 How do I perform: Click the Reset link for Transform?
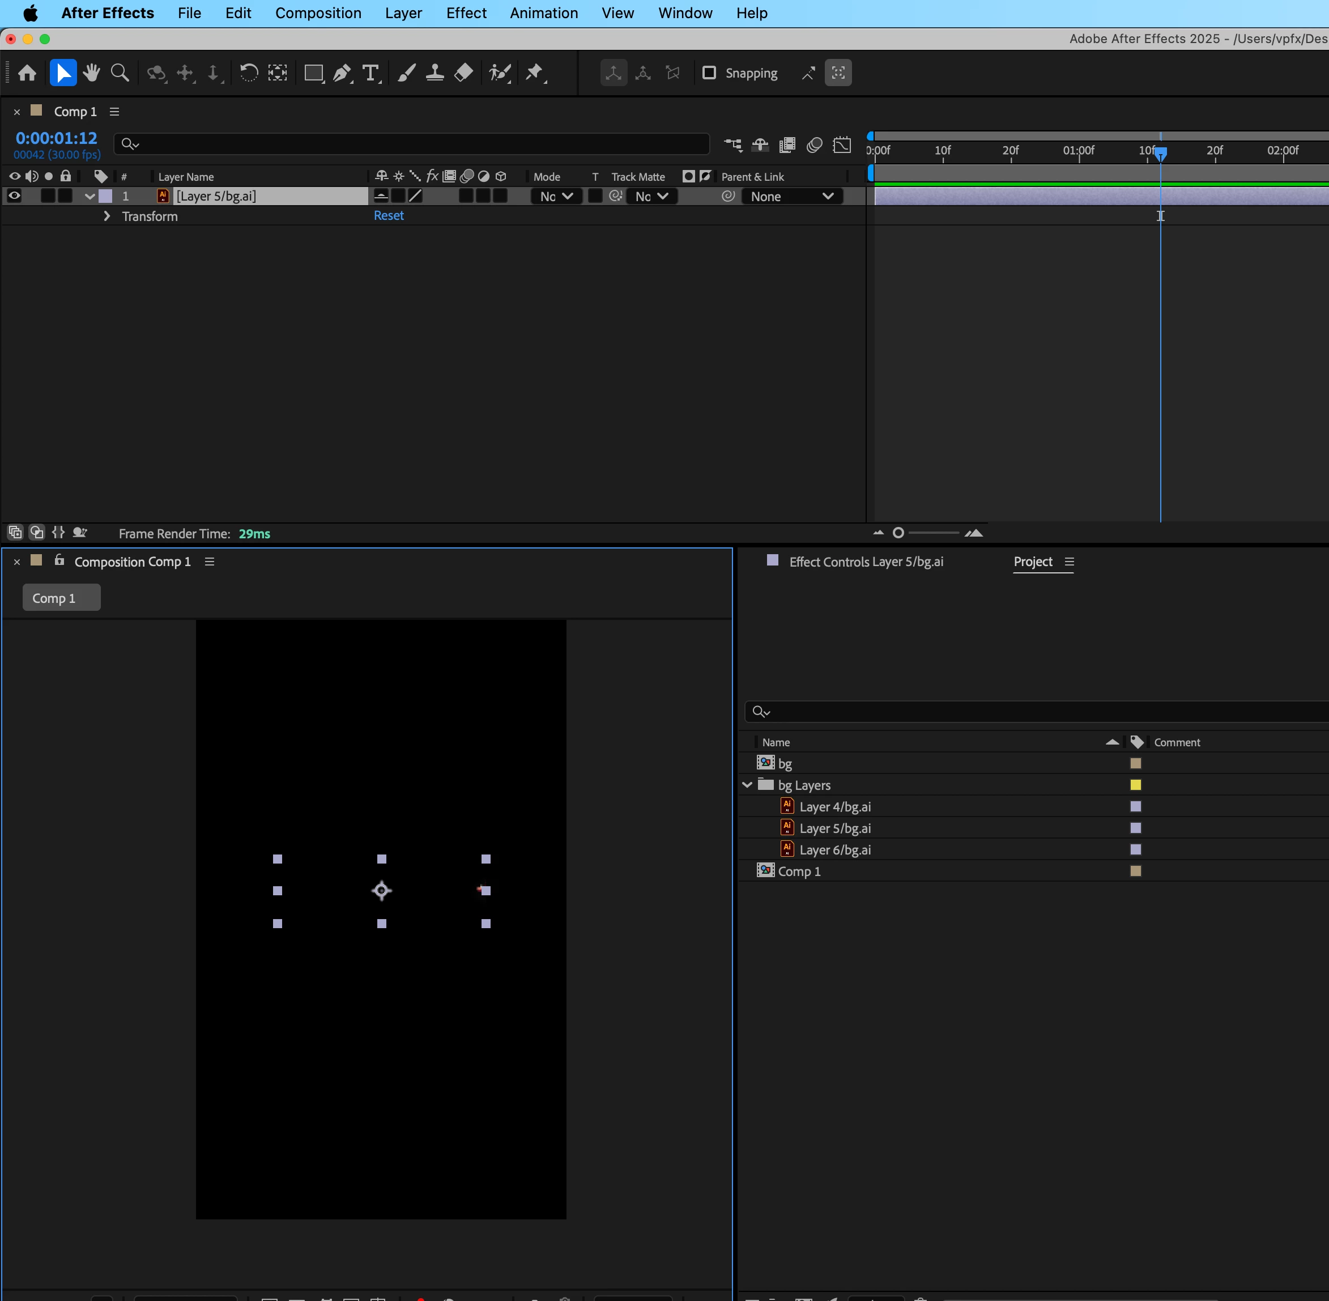coord(388,215)
